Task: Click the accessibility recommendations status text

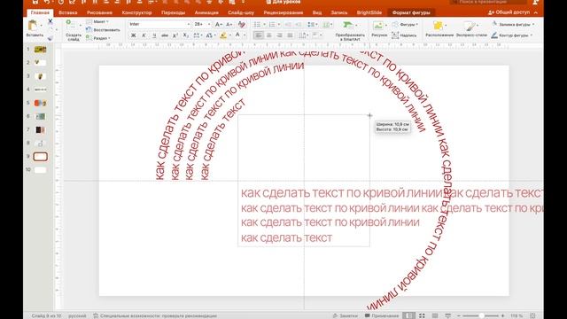Action: pos(155,315)
